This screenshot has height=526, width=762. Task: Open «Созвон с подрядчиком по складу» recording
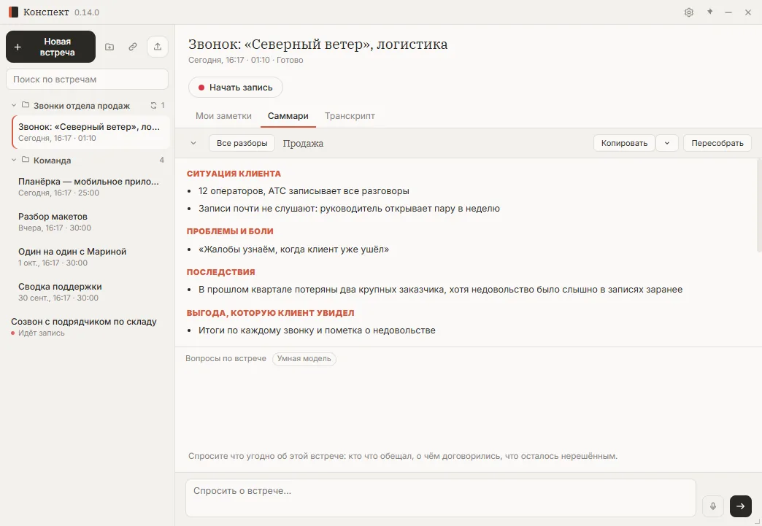pyautogui.click(x=88, y=327)
